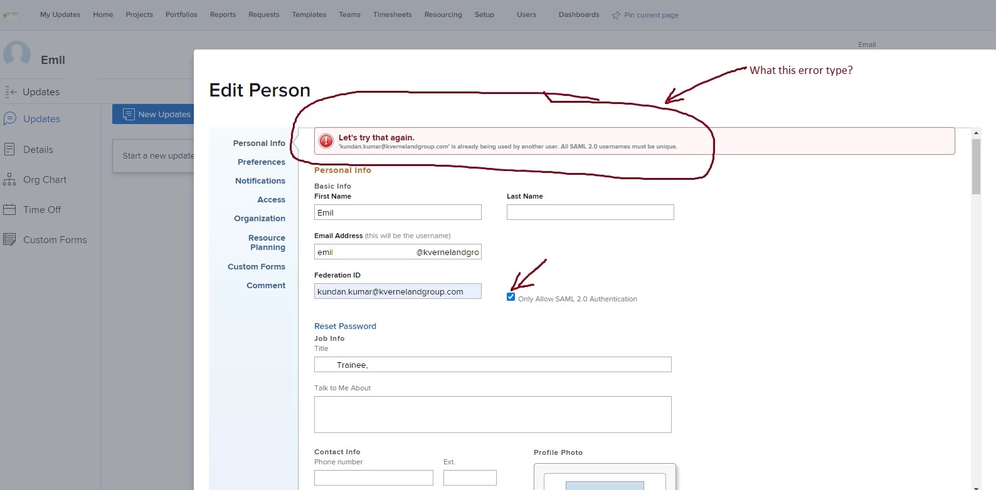Click the Details document icon in sidebar
The image size is (996, 490).
(9, 149)
